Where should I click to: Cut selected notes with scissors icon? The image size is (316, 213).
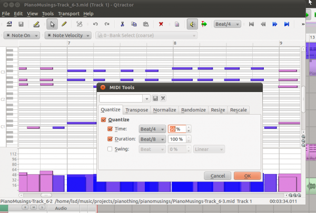122,24
